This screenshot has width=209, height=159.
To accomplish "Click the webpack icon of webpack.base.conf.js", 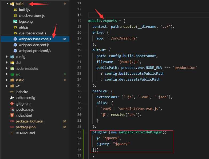I will [x=15, y=39].
